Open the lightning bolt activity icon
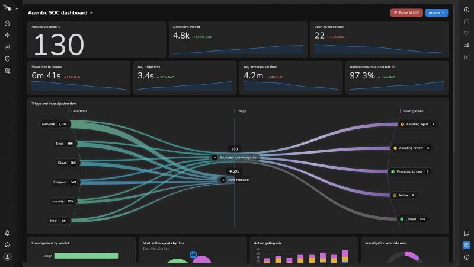 [x=8, y=35]
